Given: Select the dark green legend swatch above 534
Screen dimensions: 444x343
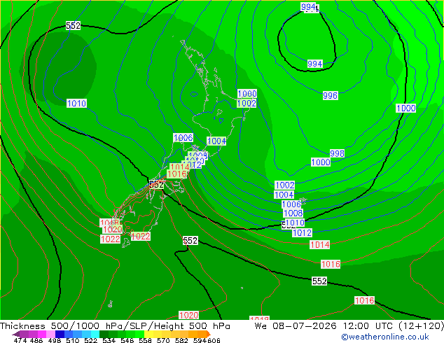Looking at the screenshot, I should click(104, 334).
